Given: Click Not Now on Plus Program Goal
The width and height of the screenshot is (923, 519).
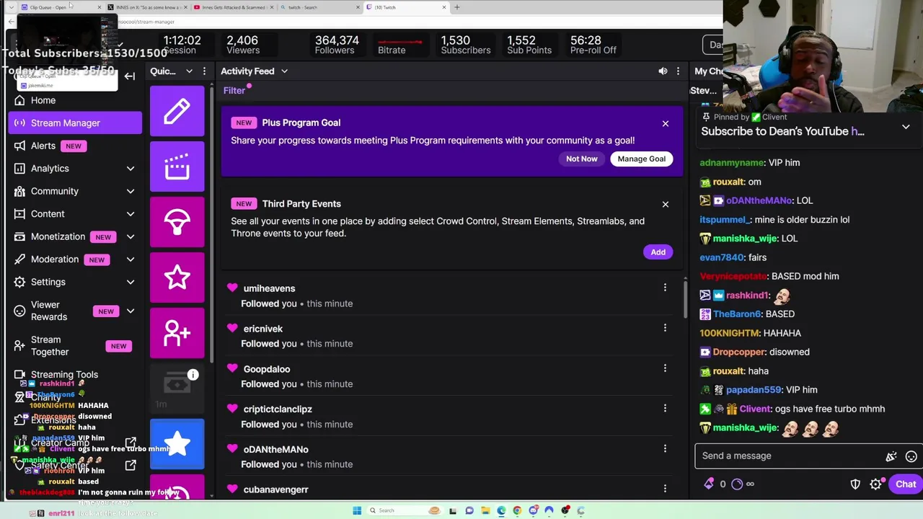Looking at the screenshot, I should click(x=581, y=159).
